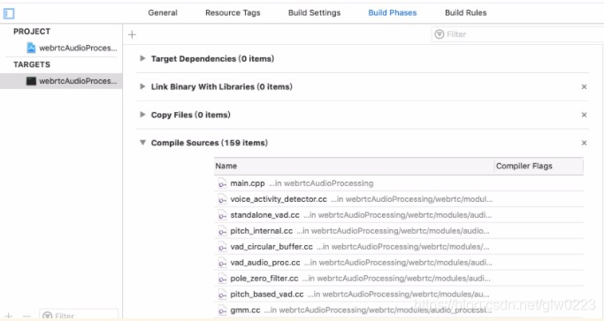
Task: Remove the Copy Files phase
Action: point(584,115)
